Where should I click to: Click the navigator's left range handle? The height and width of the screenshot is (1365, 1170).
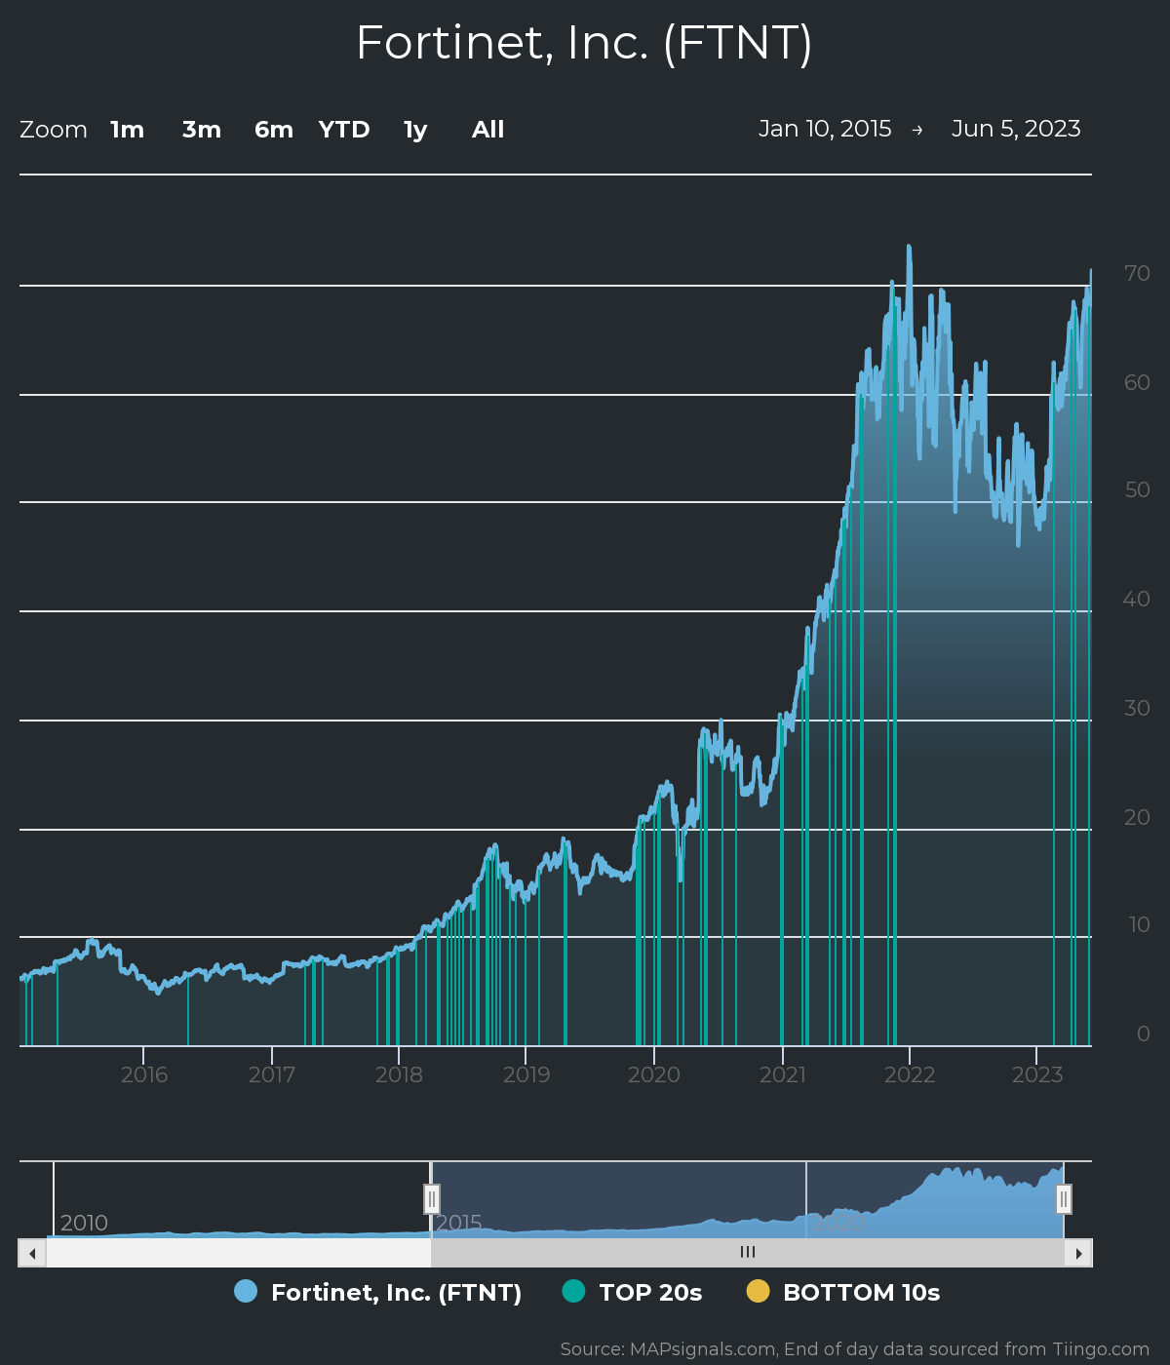click(432, 1199)
